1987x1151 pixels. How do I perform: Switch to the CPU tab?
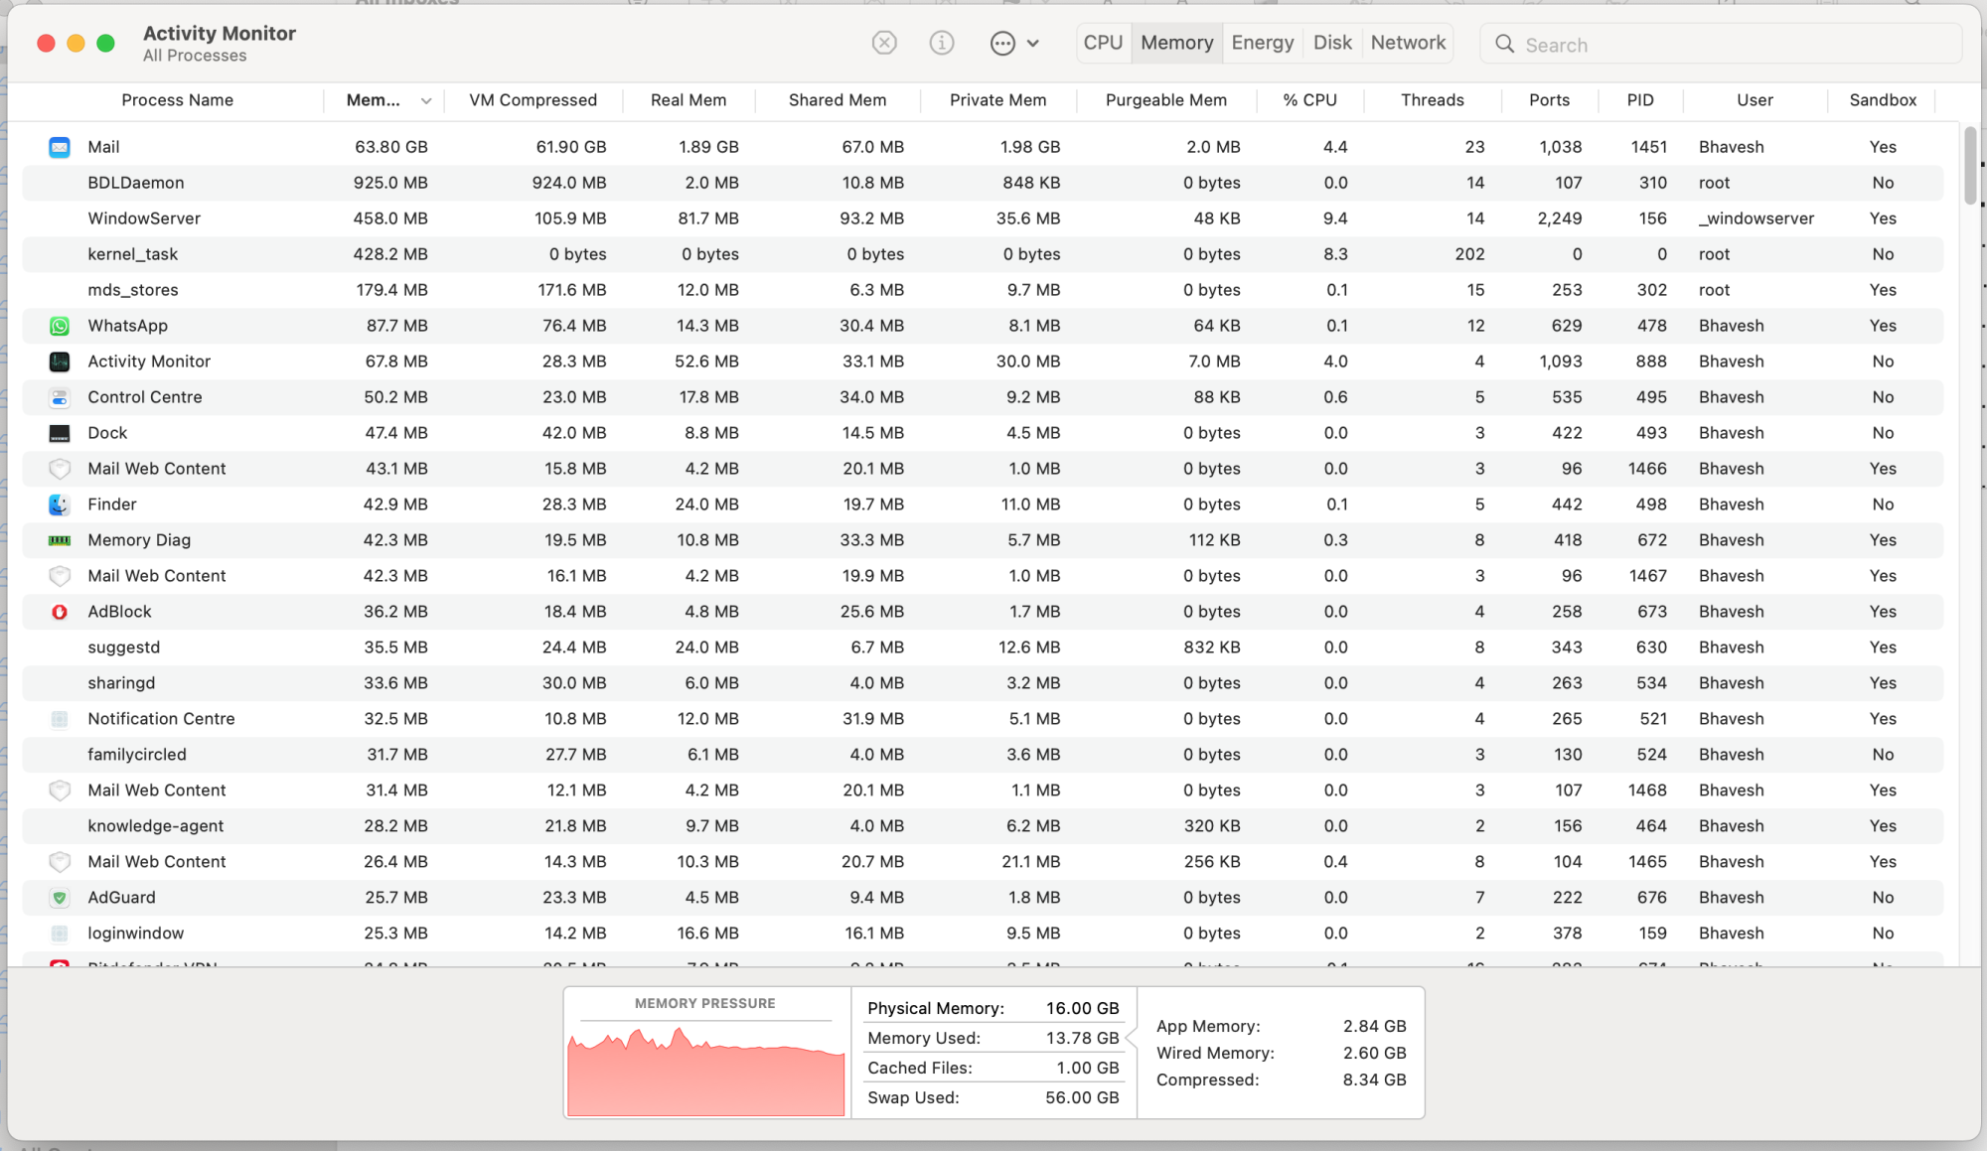(x=1103, y=43)
